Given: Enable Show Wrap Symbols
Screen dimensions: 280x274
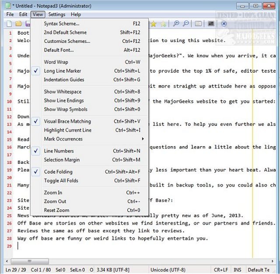Looking at the screenshot, I should click(x=90, y=109).
